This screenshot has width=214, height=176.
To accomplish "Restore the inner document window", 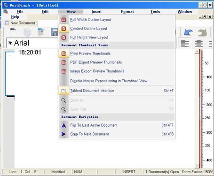I will click(x=205, y=17).
